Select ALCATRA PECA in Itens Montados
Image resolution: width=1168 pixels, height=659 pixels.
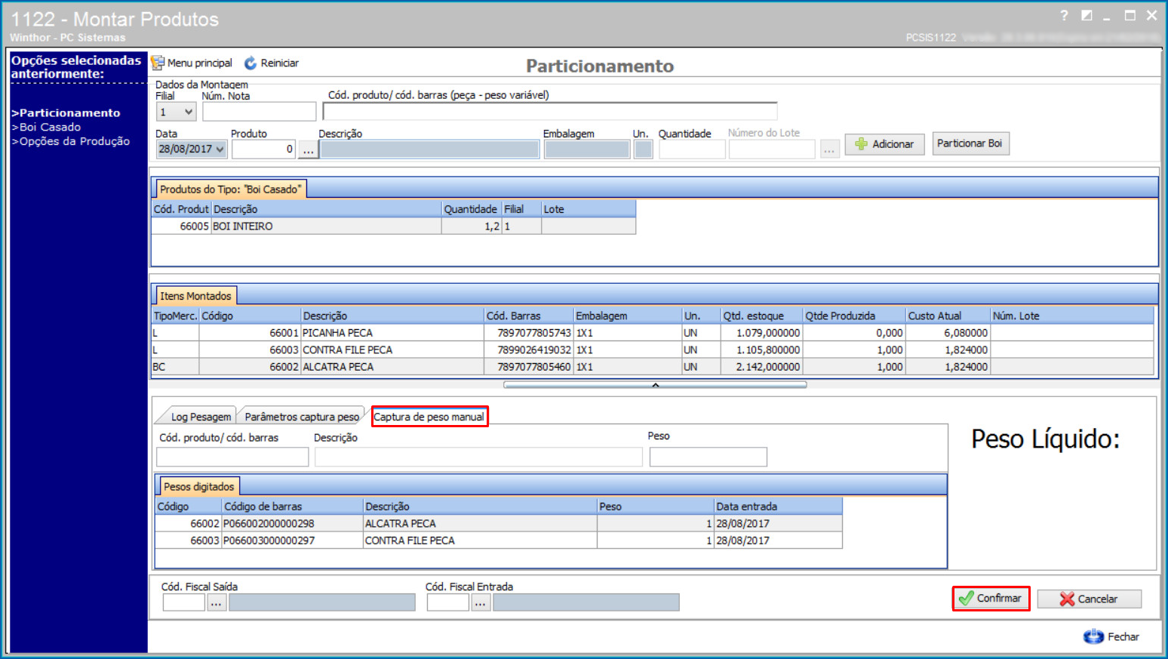653,367
